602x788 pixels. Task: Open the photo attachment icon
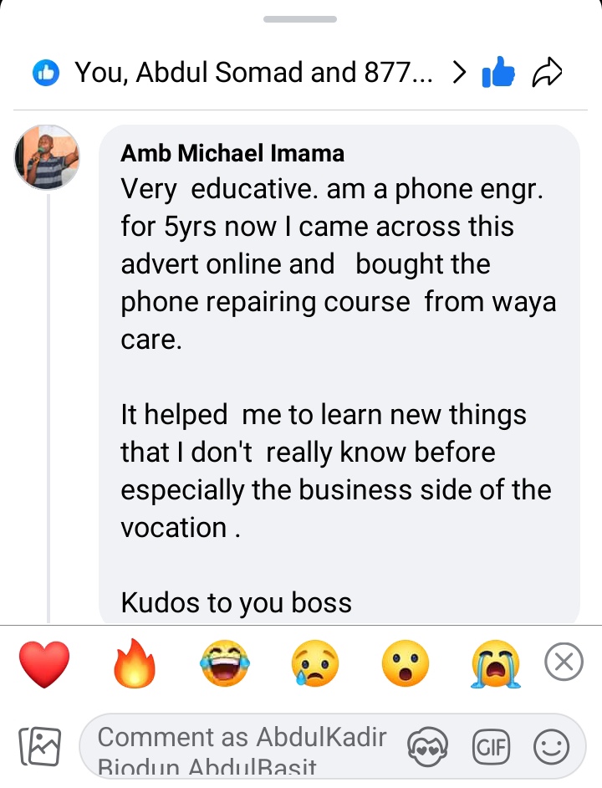pos(39,746)
